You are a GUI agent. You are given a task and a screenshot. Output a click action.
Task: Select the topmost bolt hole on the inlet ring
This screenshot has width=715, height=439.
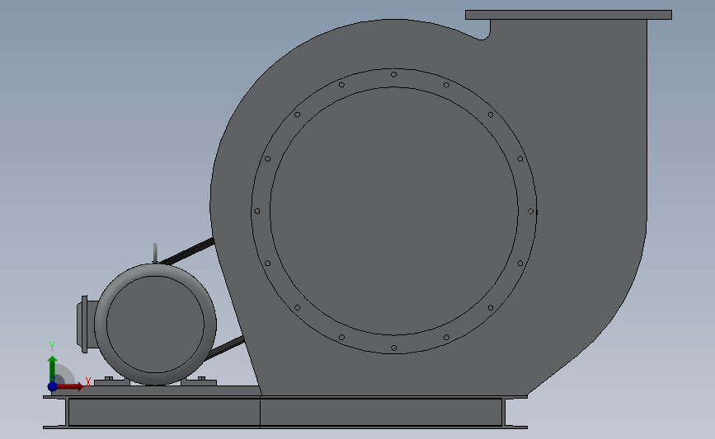tap(394, 74)
